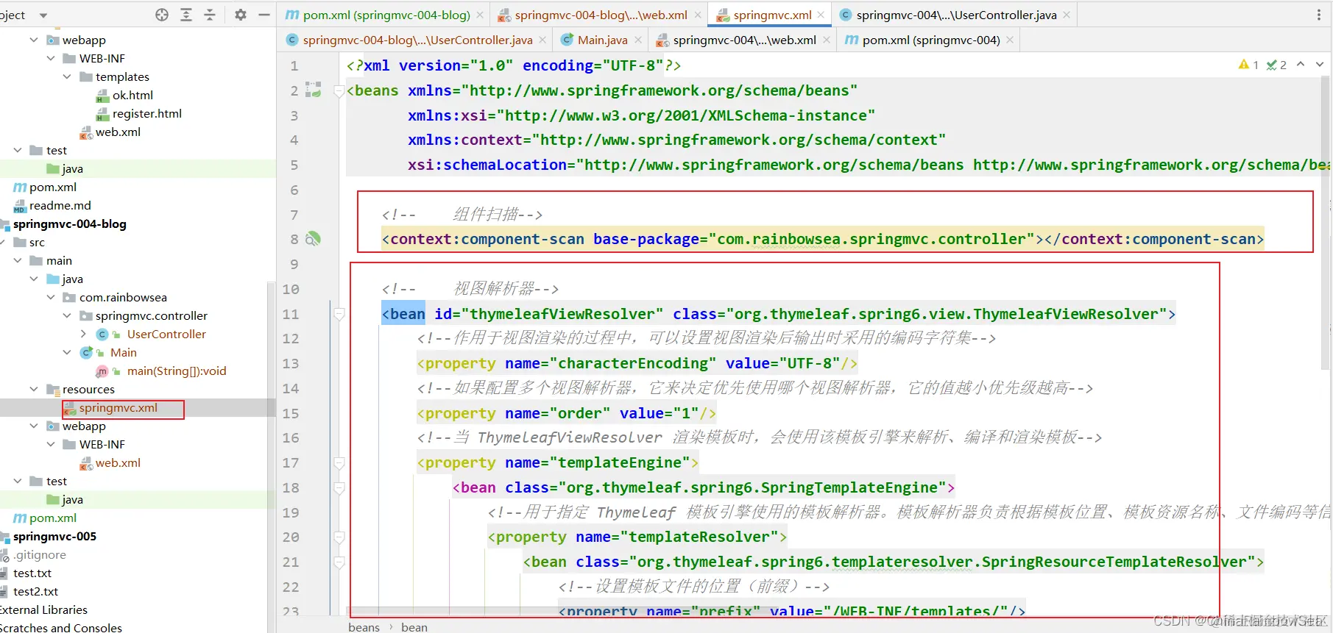The image size is (1333, 633).
Task: Select test.txt in the project tree
Action: click(x=32, y=573)
